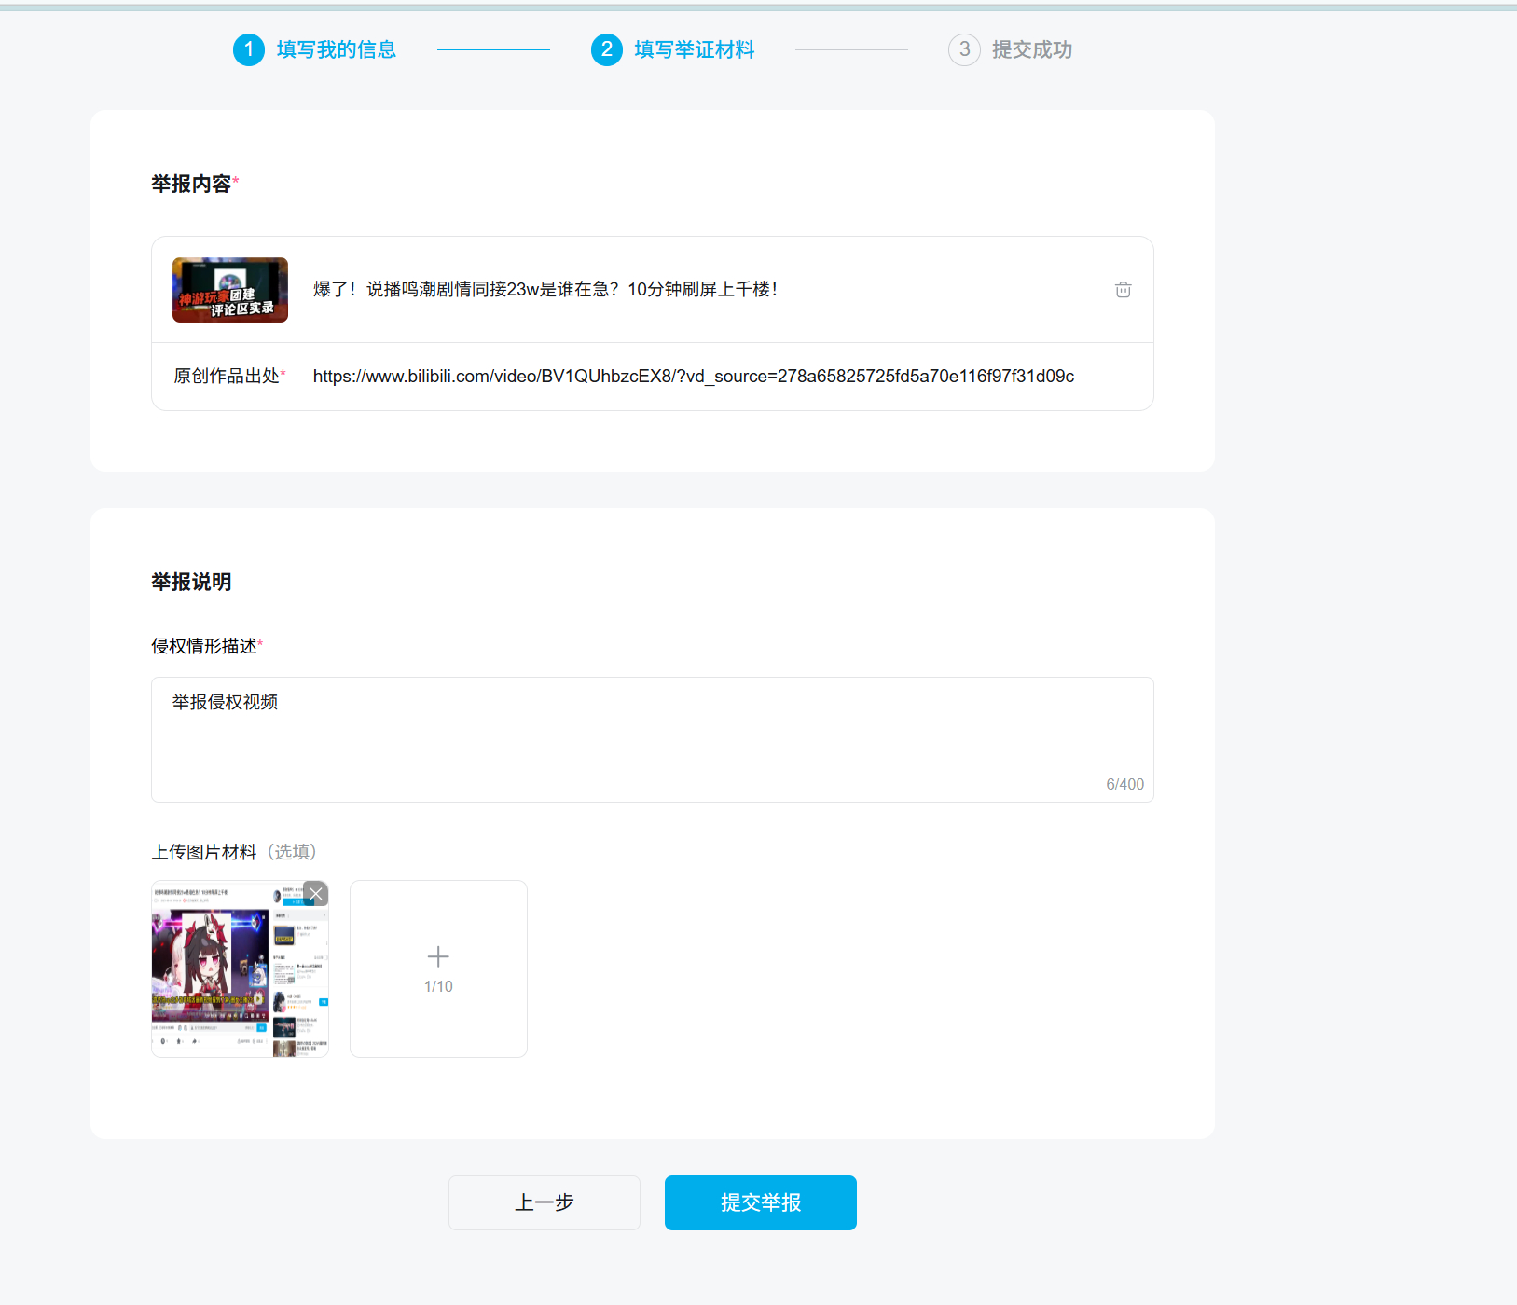1517x1305 pixels.
Task: Click the reported video title text
Action: (545, 290)
